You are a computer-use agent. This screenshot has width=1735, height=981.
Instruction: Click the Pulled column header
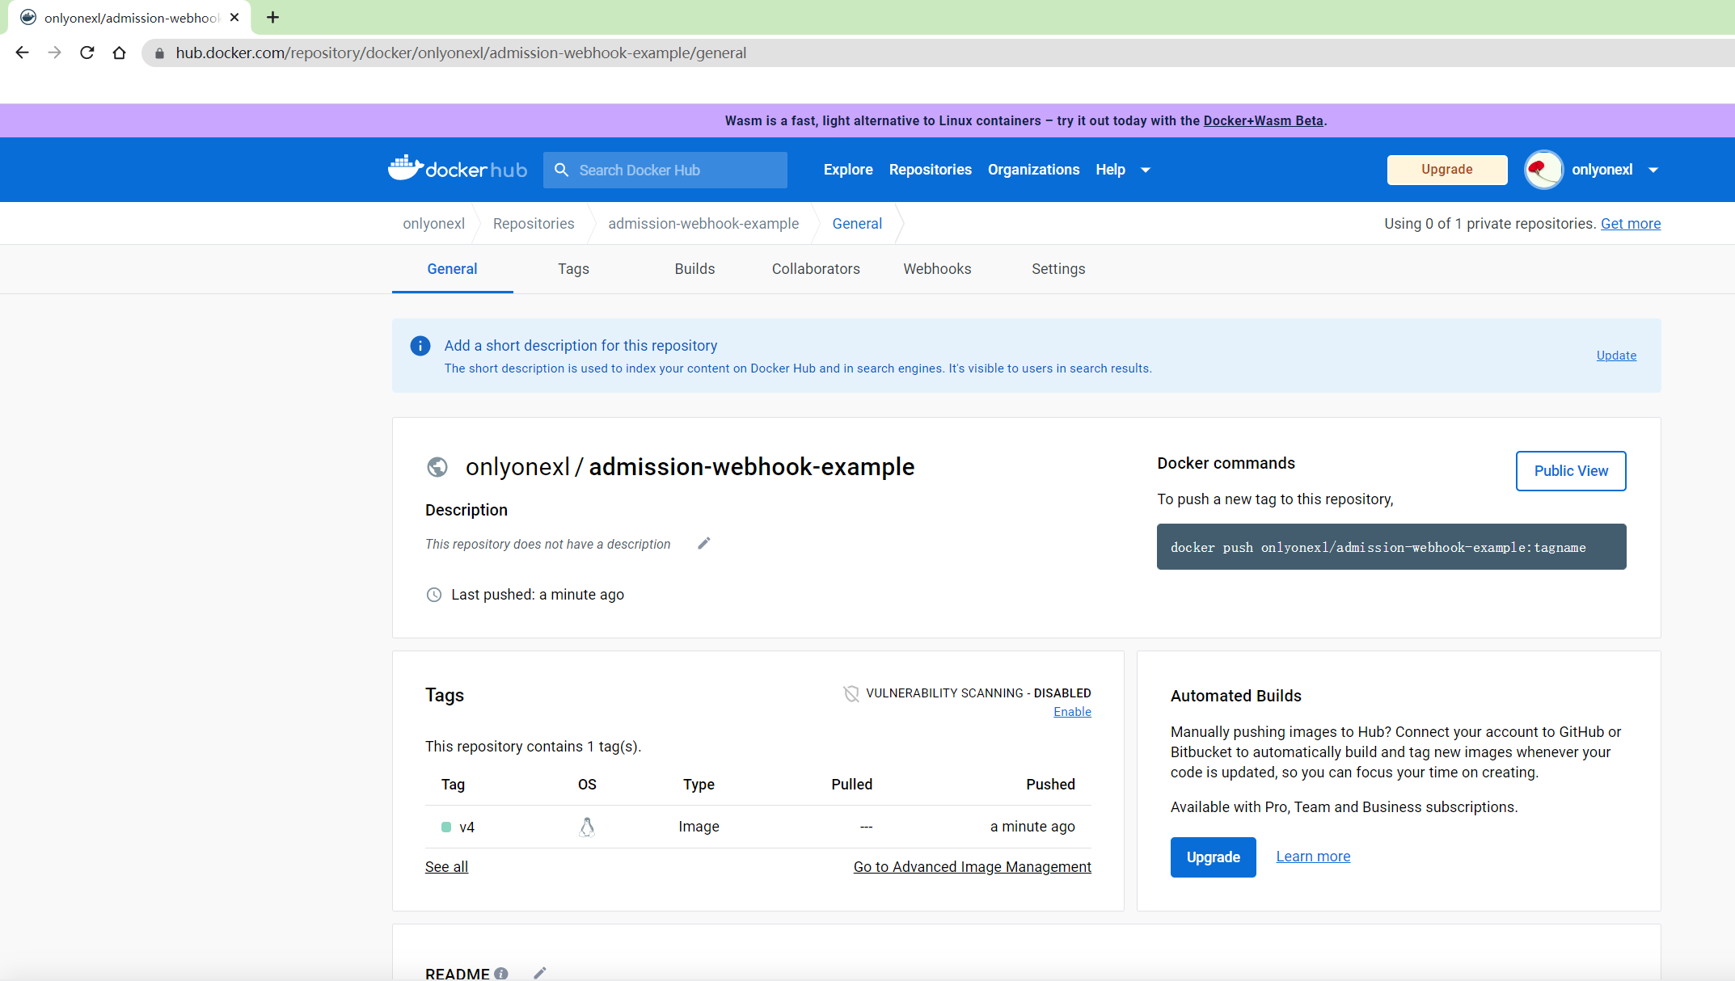pos(851,785)
